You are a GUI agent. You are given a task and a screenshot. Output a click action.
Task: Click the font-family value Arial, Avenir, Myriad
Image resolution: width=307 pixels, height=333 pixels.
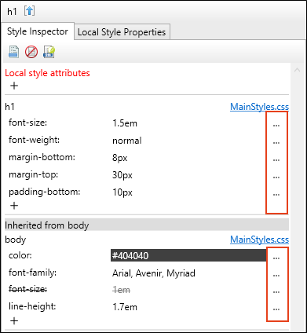154,273
